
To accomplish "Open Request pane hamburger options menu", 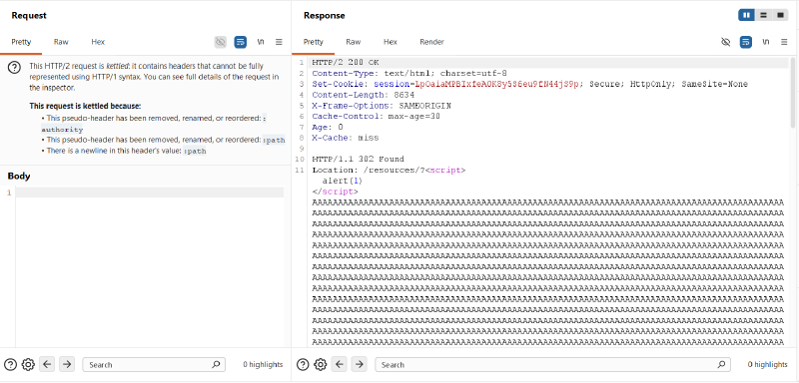I will [x=279, y=42].
